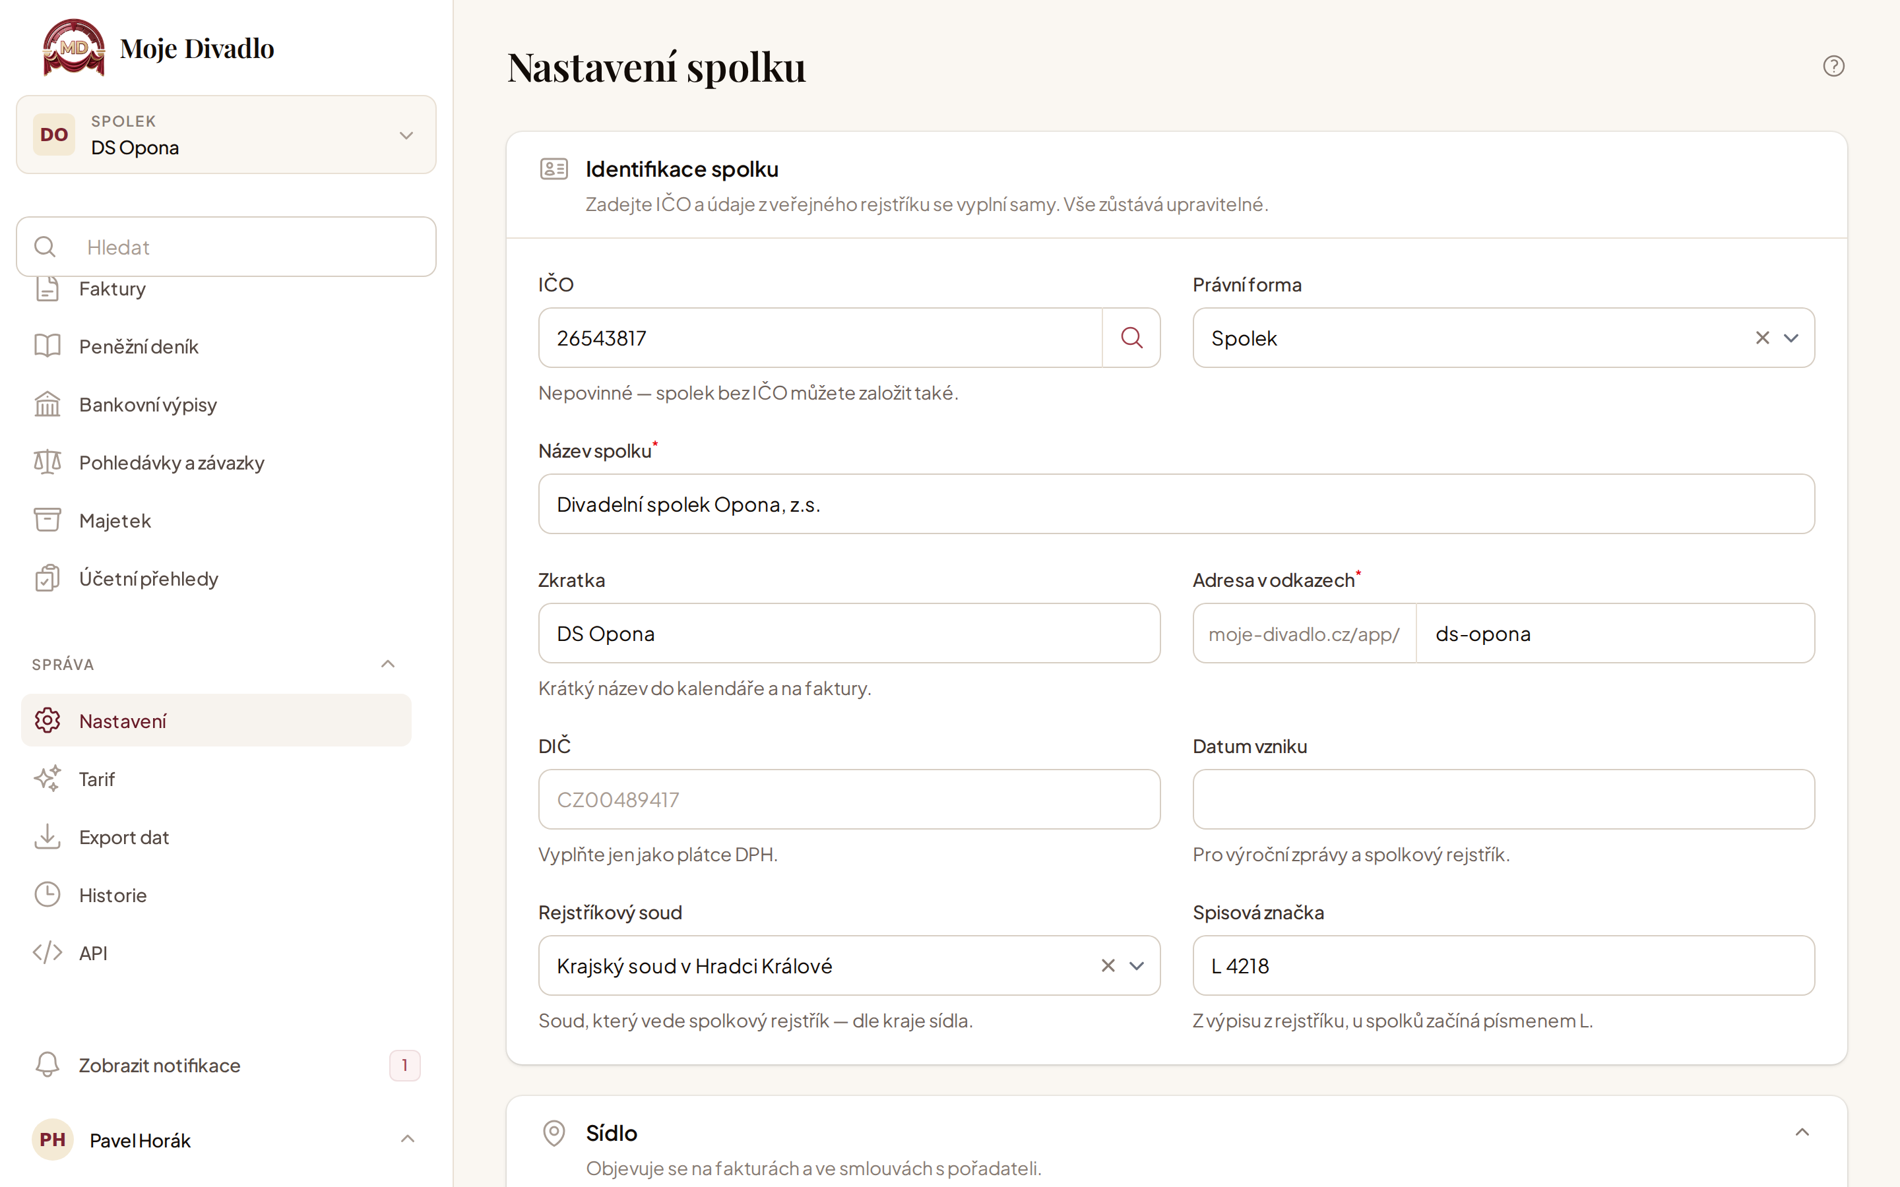This screenshot has width=1900, height=1187.
Task: Clear the Právní forma Spolek selection
Action: (x=1763, y=338)
